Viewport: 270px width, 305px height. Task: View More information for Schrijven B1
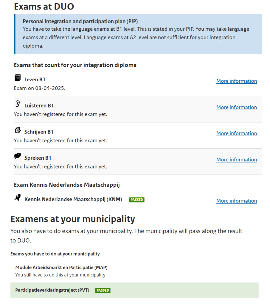coord(236,133)
